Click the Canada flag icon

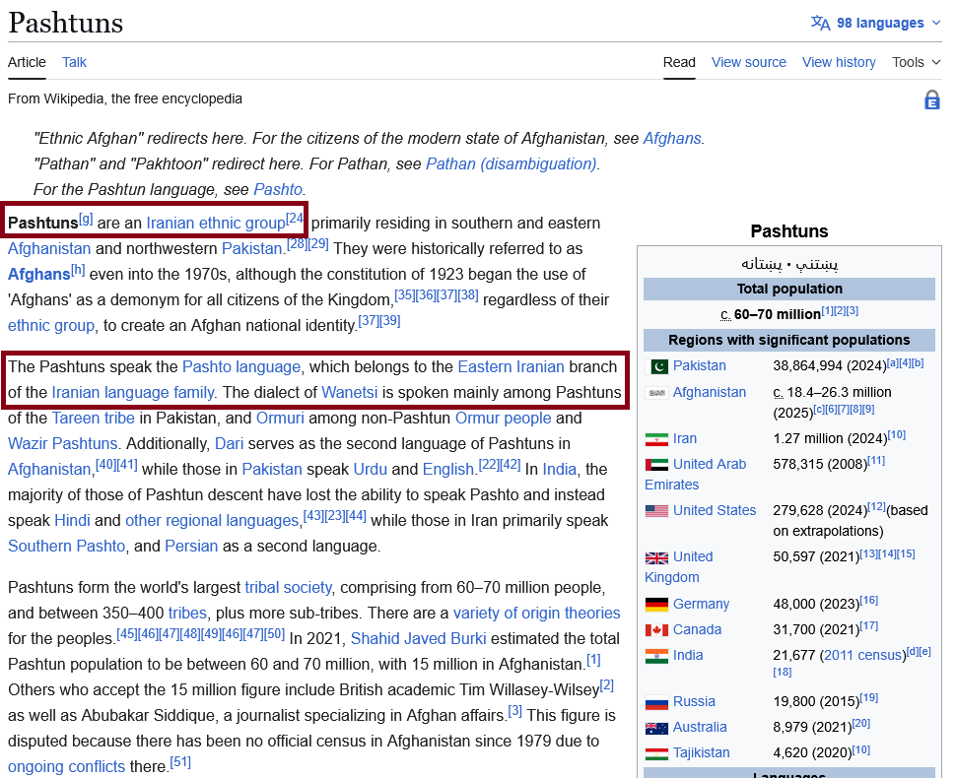(x=657, y=630)
